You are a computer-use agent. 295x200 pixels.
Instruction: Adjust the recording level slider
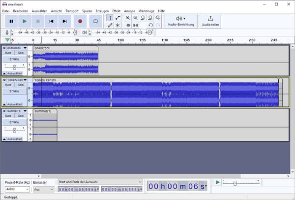(75, 33)
